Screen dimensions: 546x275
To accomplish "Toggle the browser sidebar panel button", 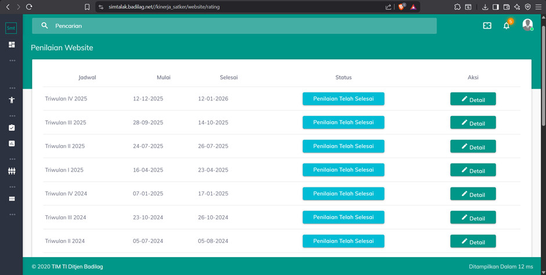I will (495, 7).
